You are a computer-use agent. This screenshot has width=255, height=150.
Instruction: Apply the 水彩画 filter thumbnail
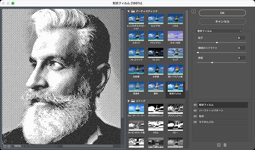tap(155, 70)
